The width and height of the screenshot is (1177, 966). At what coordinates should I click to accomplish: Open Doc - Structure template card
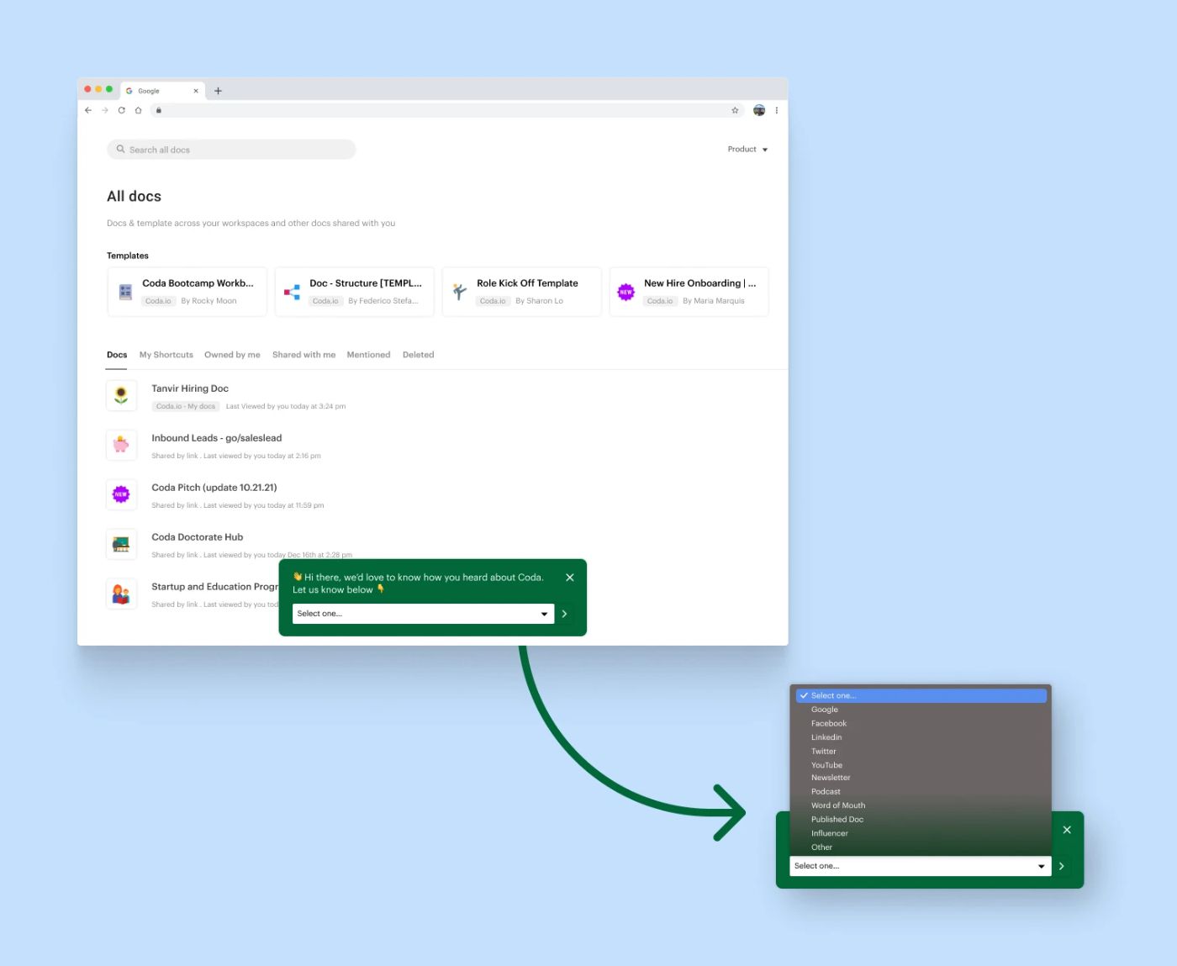[x=354, y=292]
